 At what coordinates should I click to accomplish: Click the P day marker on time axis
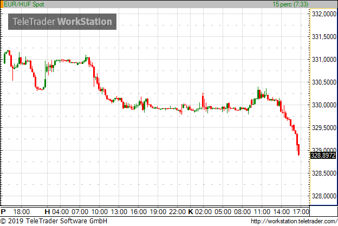point(3,212)
